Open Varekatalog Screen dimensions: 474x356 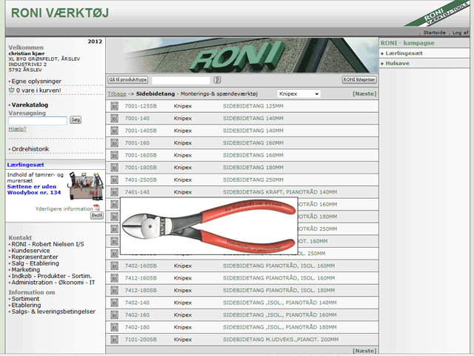click(30, 105)
